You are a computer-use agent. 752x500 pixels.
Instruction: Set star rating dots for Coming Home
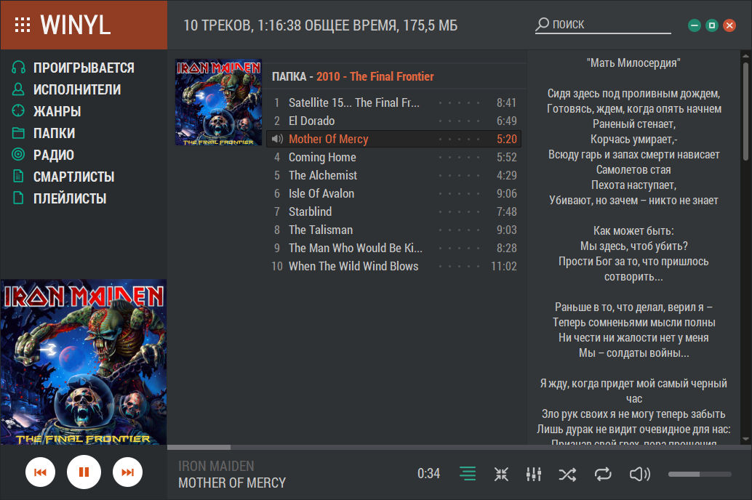pyautogui.click(x=459, y=157)
